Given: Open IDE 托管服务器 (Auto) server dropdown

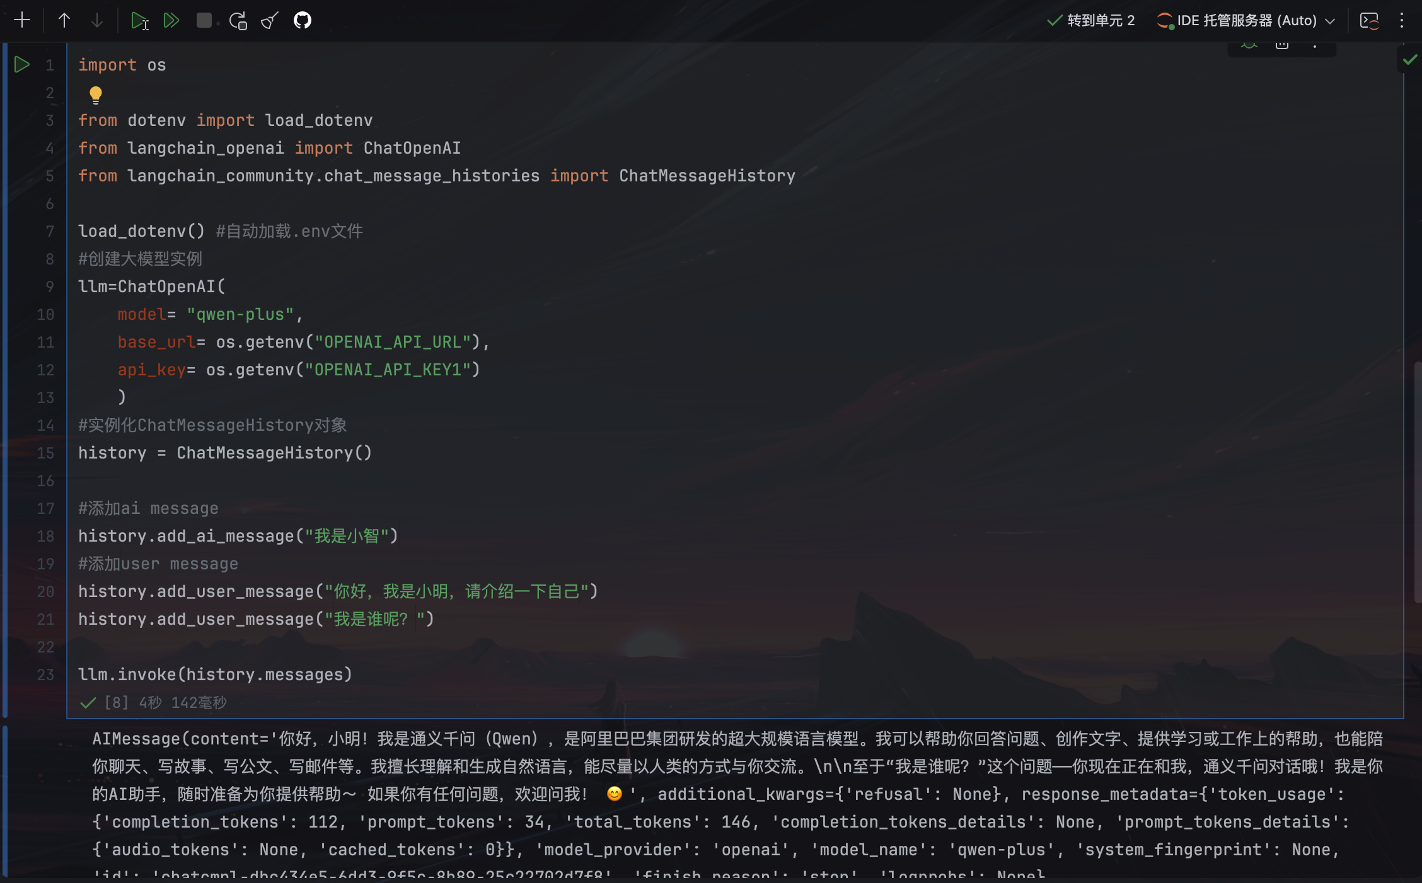Looking at the screenshot, I should [1246, 20].
